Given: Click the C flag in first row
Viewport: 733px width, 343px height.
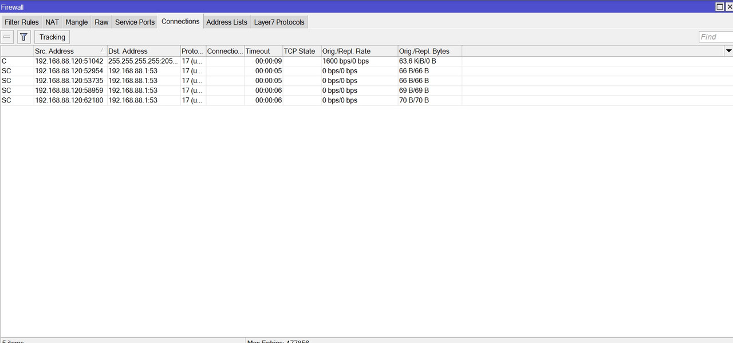Looking at the screenshot, I should point(5,61).
